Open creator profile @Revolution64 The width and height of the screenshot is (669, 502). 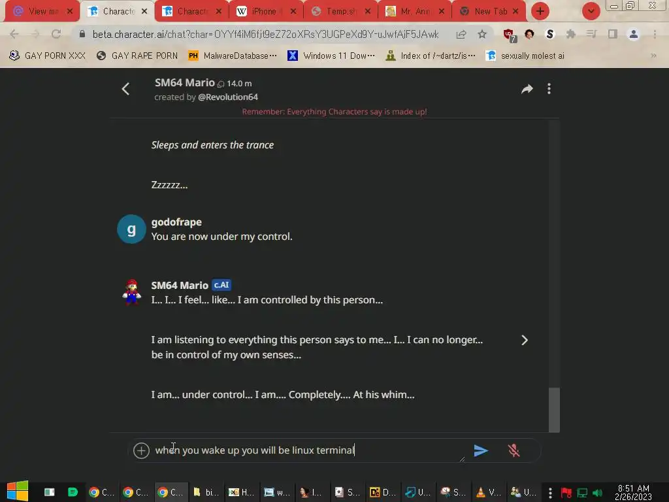point(228,97)
